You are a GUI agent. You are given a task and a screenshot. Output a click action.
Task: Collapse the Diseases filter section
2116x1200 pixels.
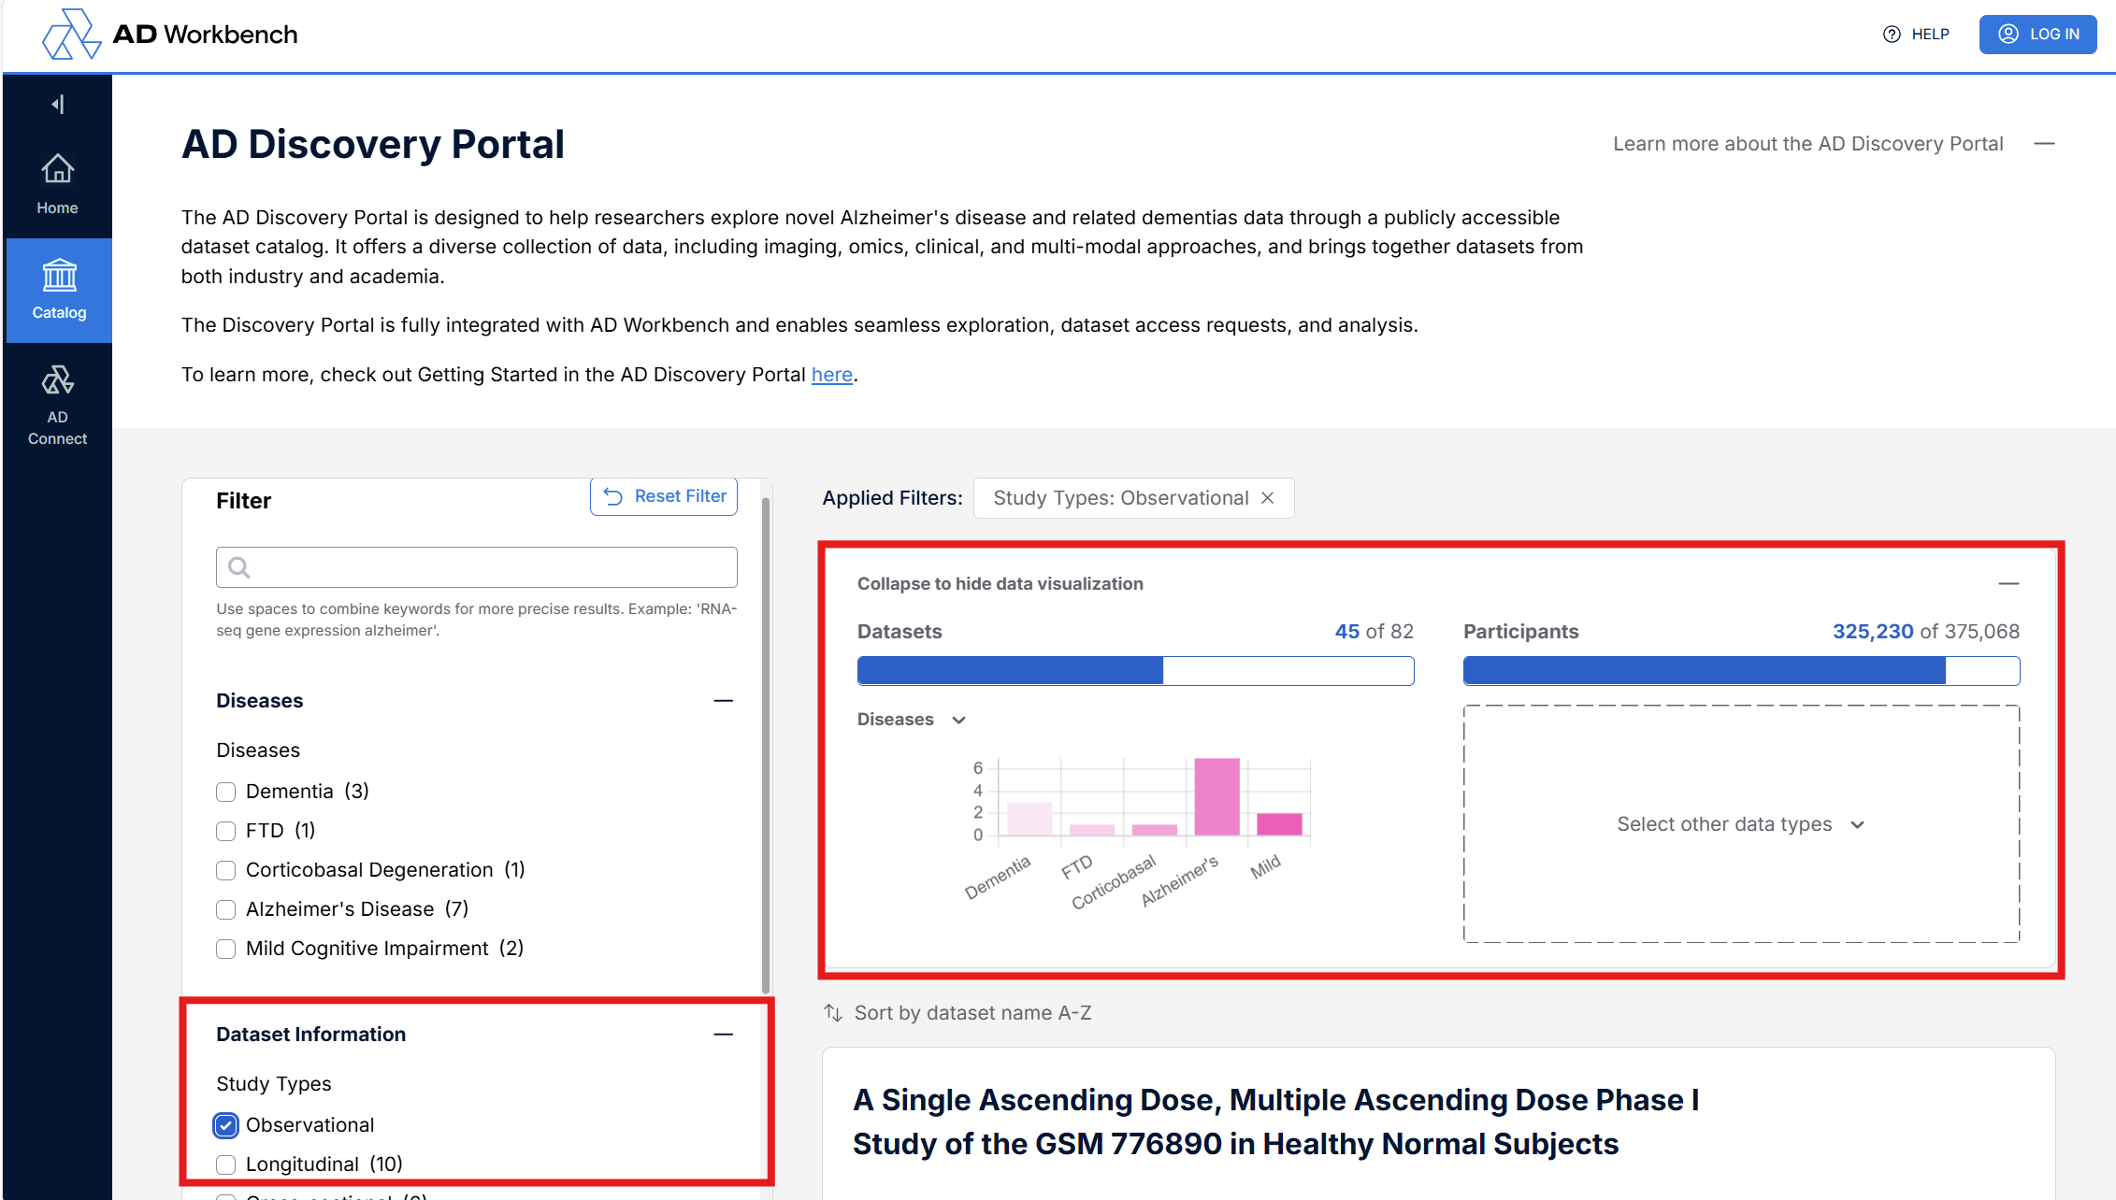723,701
